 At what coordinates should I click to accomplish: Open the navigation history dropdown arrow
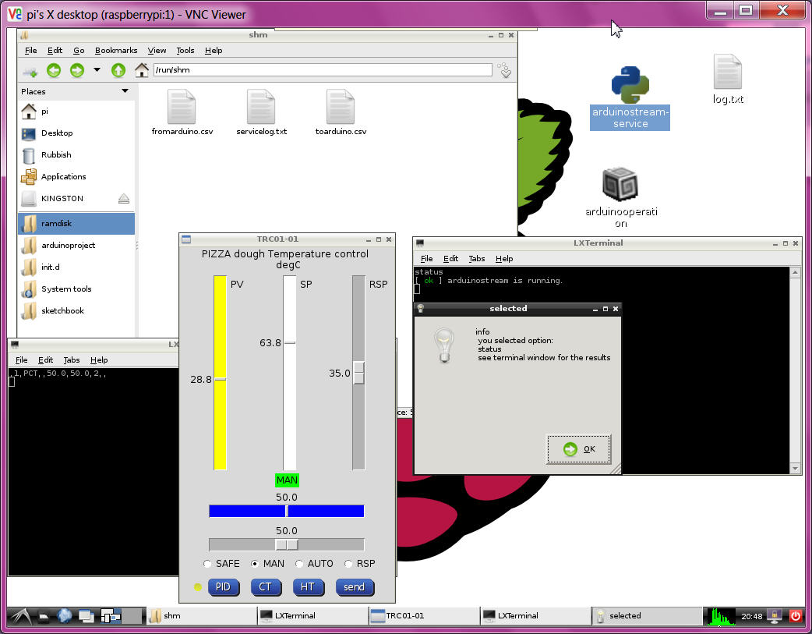pos(97,70)
